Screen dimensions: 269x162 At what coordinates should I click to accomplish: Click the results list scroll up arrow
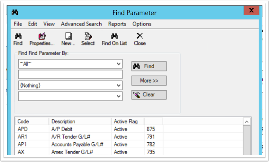click(x=247, y=122)
